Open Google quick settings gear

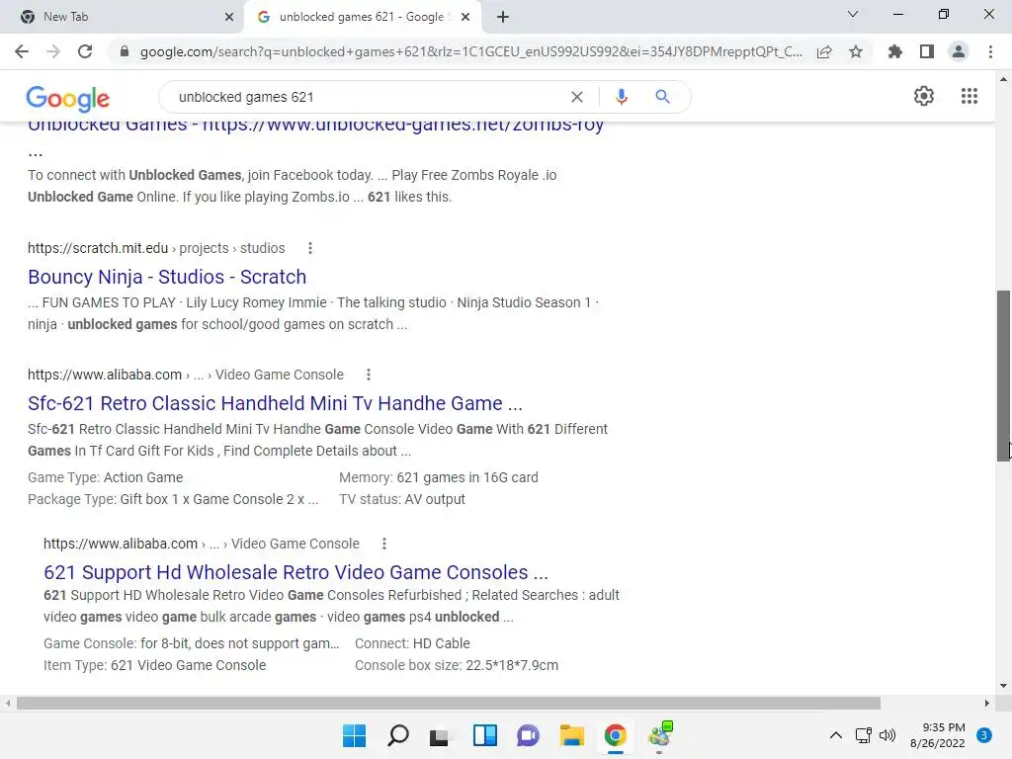point(924,96)
